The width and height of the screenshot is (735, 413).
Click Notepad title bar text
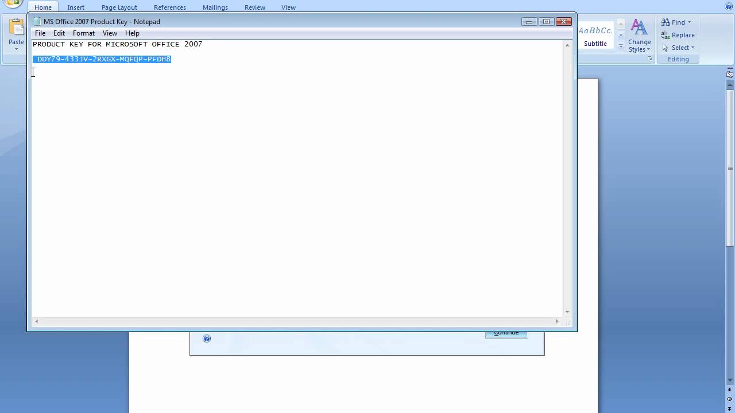click(x=102, y=22)
